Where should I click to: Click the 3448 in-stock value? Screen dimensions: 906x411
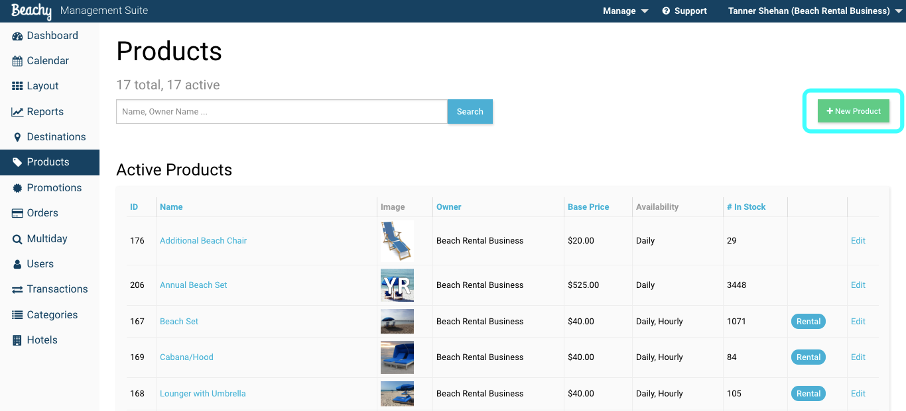tap(736, 285)
